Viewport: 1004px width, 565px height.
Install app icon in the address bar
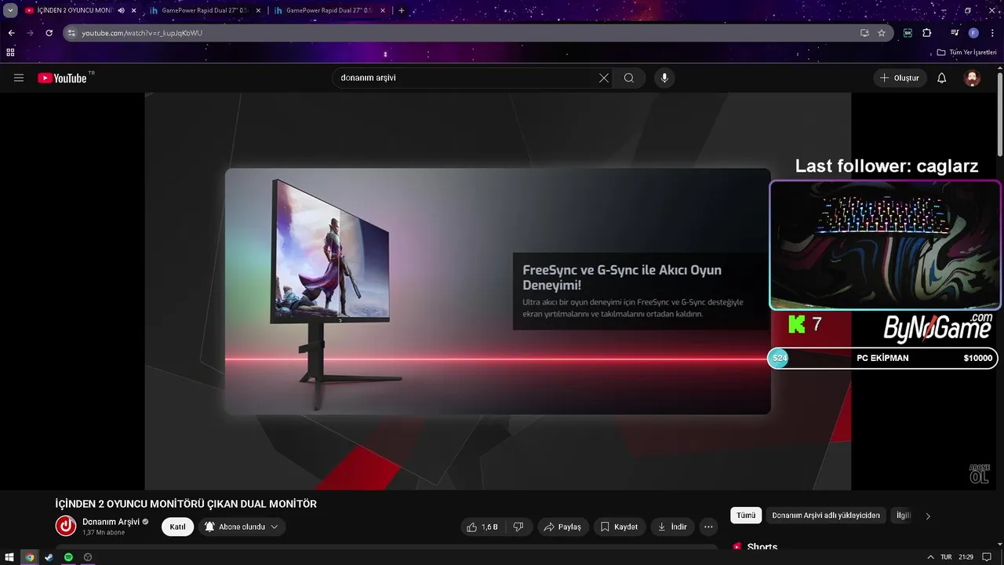click(x=864, y=33)
